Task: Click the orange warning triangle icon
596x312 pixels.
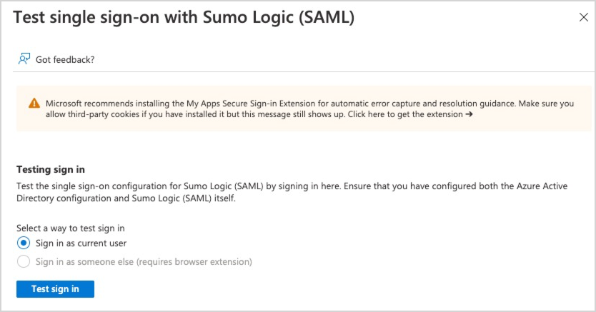Action: pos(34,104)
